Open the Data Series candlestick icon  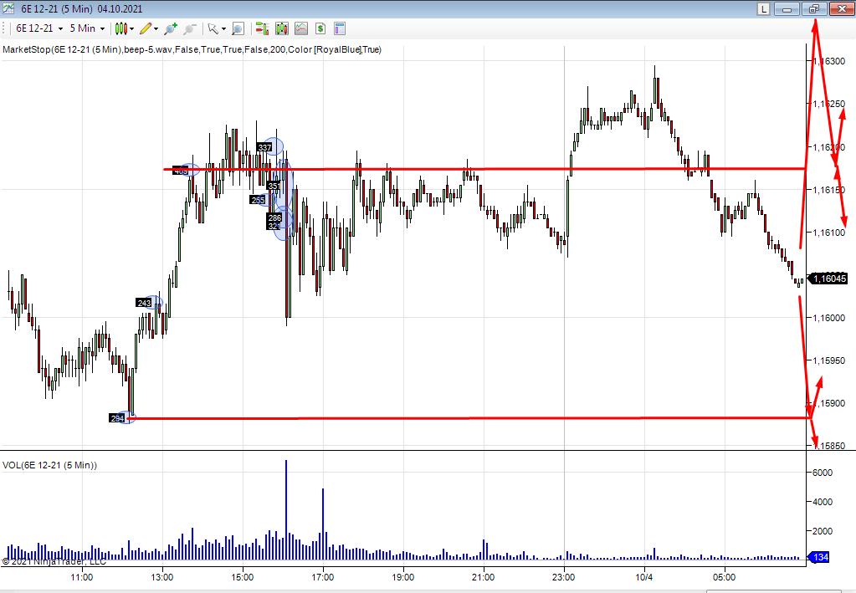[x=281, y=28]
